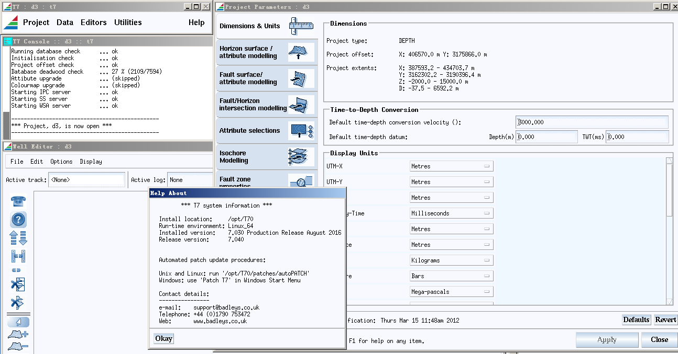Click the Revert button

click(x=665, y=319)
